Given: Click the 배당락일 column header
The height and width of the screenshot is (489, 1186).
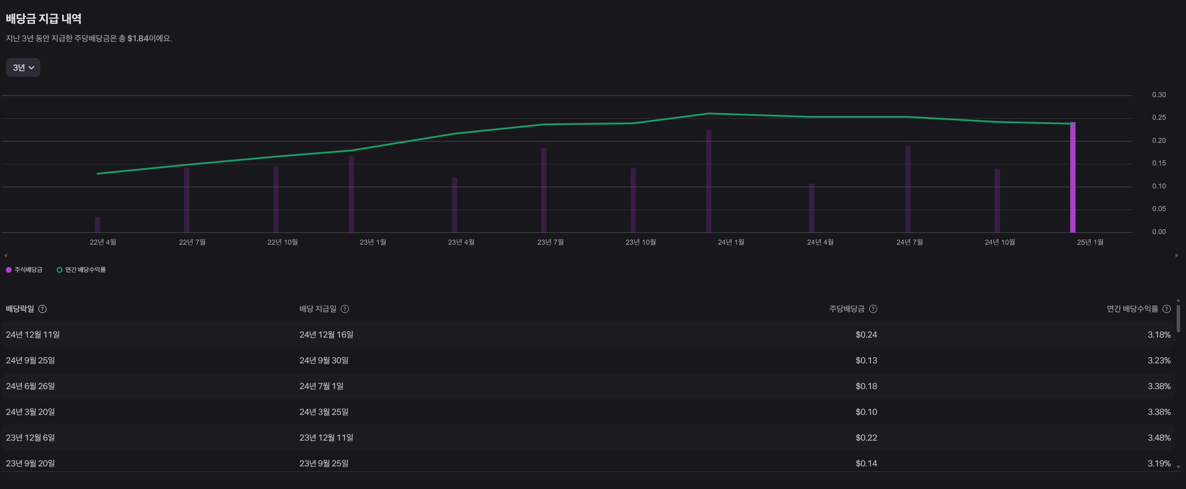Looking at the screenshot, I should tap(20, 309).
